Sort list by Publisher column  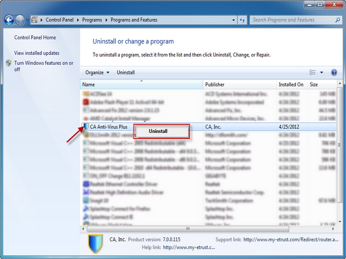point(240,84)
